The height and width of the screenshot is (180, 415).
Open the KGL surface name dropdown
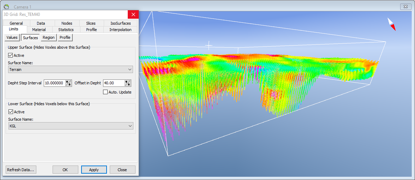(71, 126)
